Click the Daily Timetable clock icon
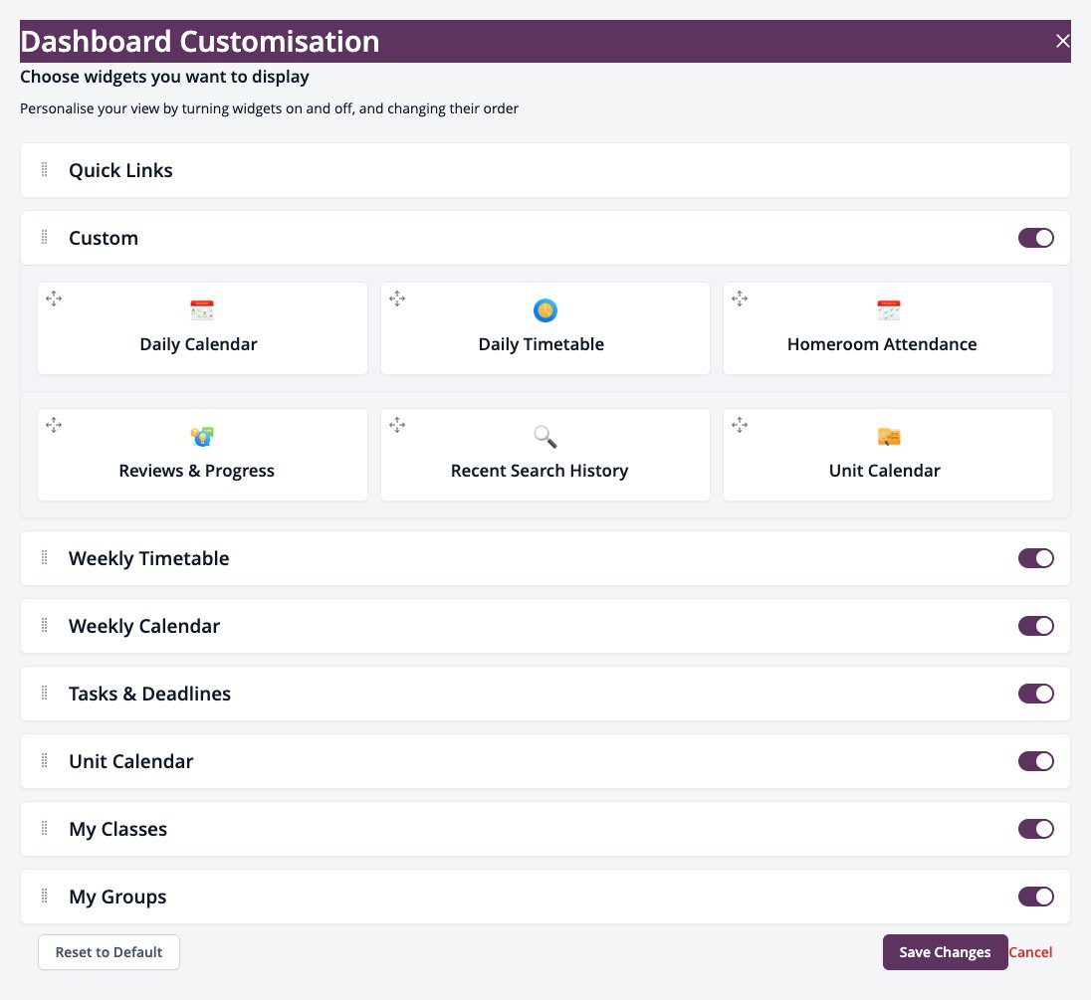 [545, 310]
